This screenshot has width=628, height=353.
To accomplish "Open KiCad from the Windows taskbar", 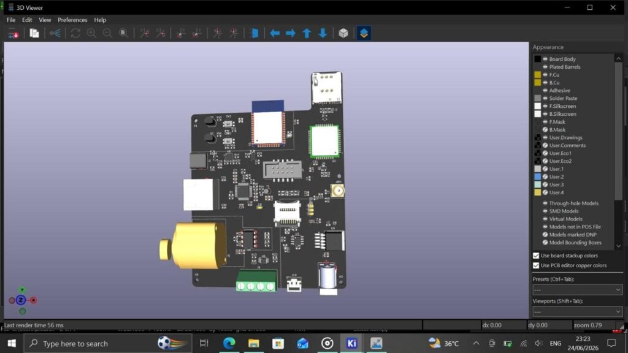I will 351,343.
